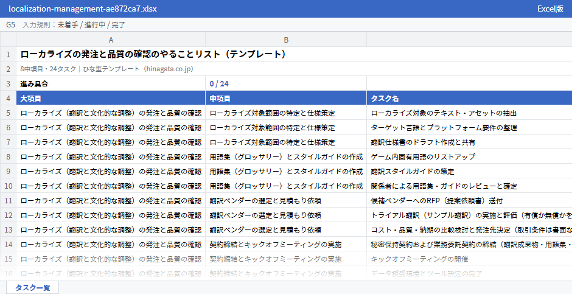The height and width of the screenshot is (294, 572).
Task: Select the 中項目 header cell
Action: click(x=286, y=98)
